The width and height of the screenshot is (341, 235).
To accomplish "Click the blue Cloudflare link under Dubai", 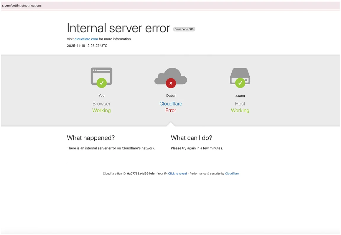I will coord(171,104).
